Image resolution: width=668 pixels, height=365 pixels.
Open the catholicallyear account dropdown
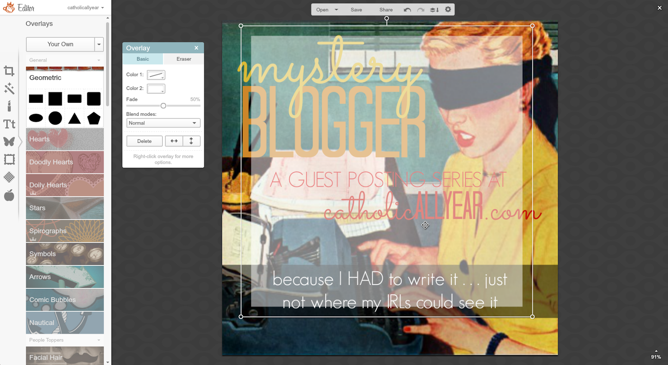[86, 7]
